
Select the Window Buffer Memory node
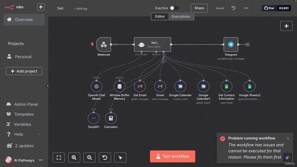(120, 86)
